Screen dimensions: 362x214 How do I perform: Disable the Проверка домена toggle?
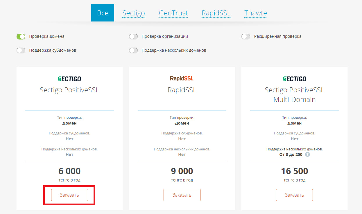tap(21, 37)
